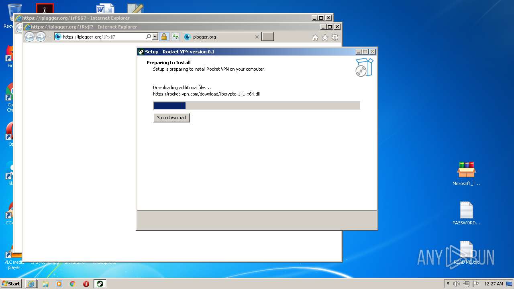The height and width of the screenshot is (289, 514).
Task: Click the volume speaker tray icon
Action: (x=457, y=284)
